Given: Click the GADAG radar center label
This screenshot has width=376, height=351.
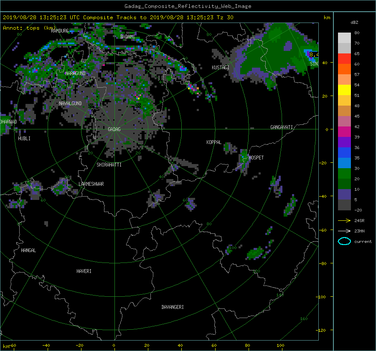Looking at the screenshot, I should click(114, 129).
